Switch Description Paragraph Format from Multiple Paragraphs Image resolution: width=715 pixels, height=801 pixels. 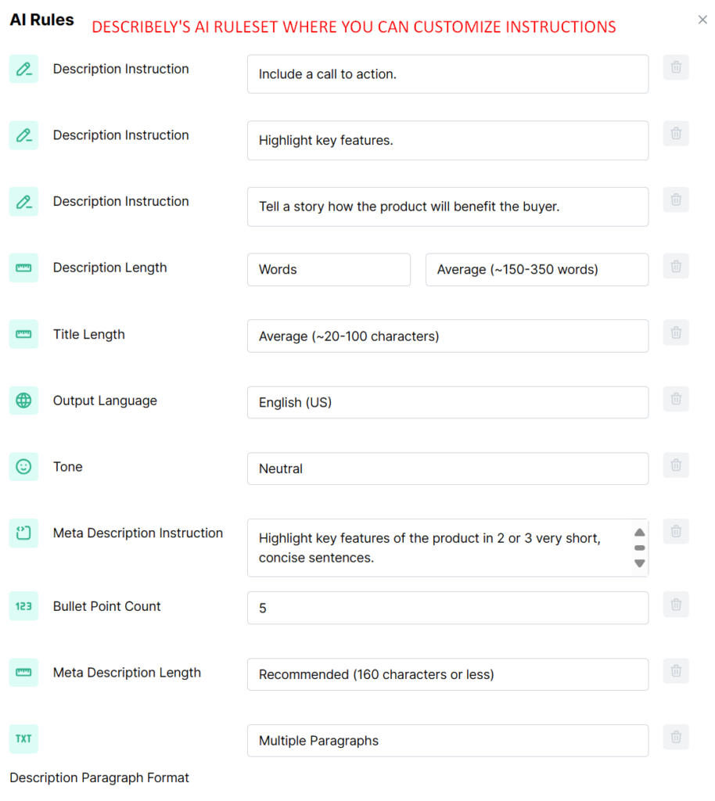click(447, 741)
